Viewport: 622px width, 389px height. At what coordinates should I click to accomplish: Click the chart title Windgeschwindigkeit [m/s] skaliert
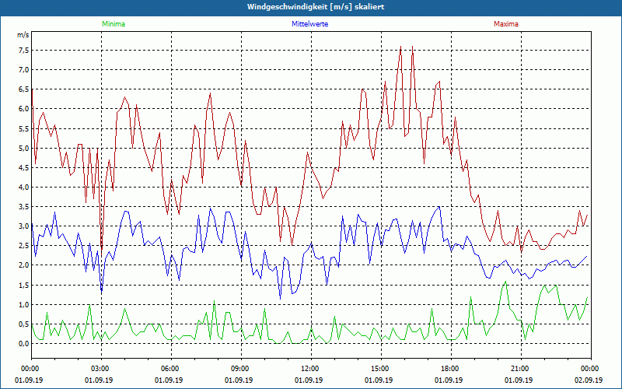point(316,7)
